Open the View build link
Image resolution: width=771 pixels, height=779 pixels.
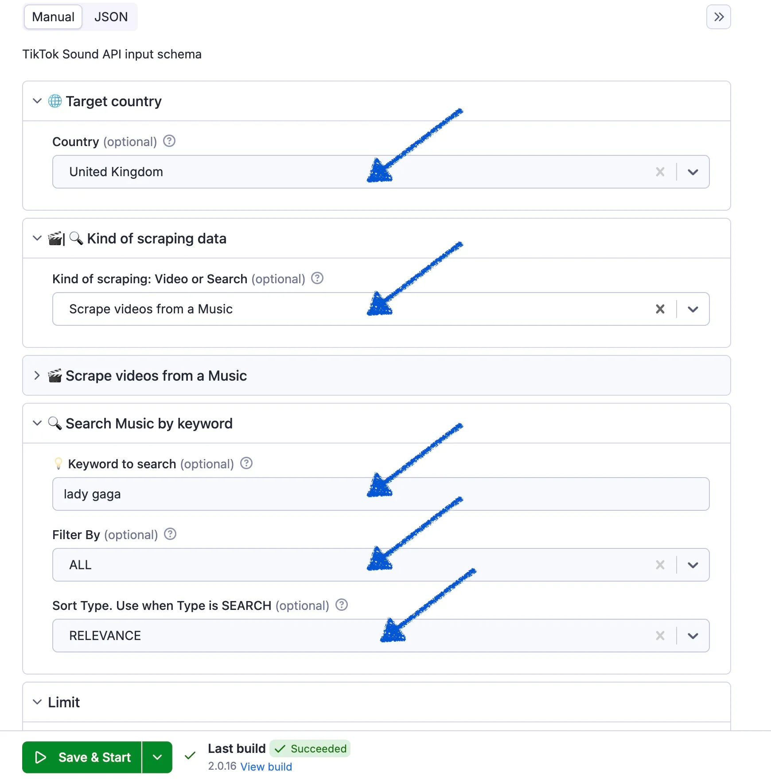(266, 767)
